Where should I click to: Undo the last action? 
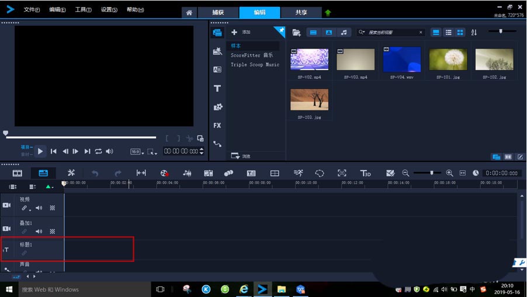point(95,173)
